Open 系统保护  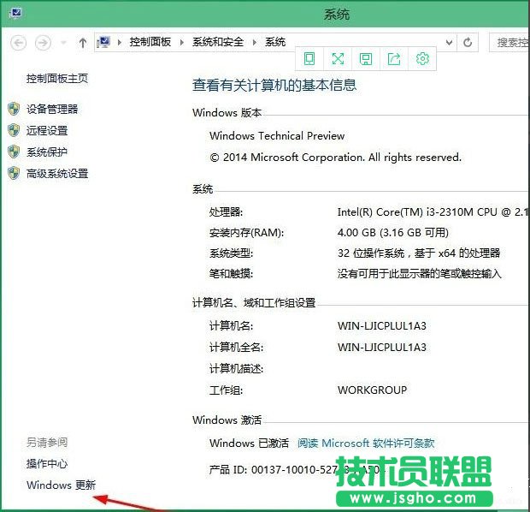coord(47,152)
